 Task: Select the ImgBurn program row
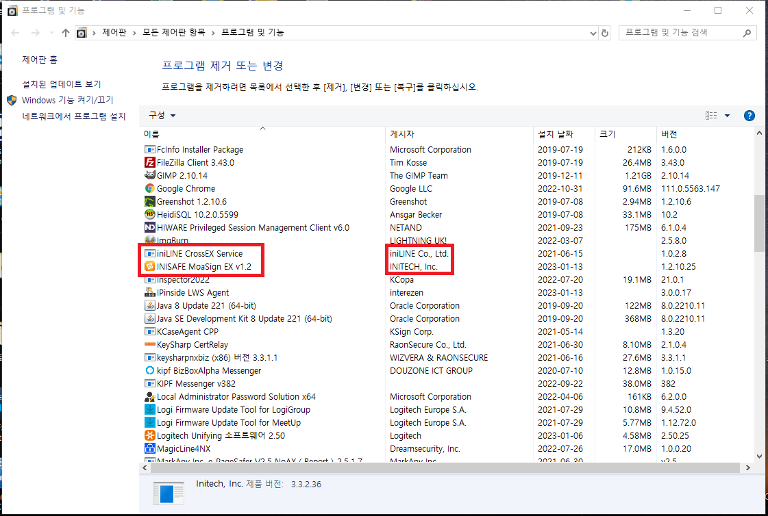point(447,240)
